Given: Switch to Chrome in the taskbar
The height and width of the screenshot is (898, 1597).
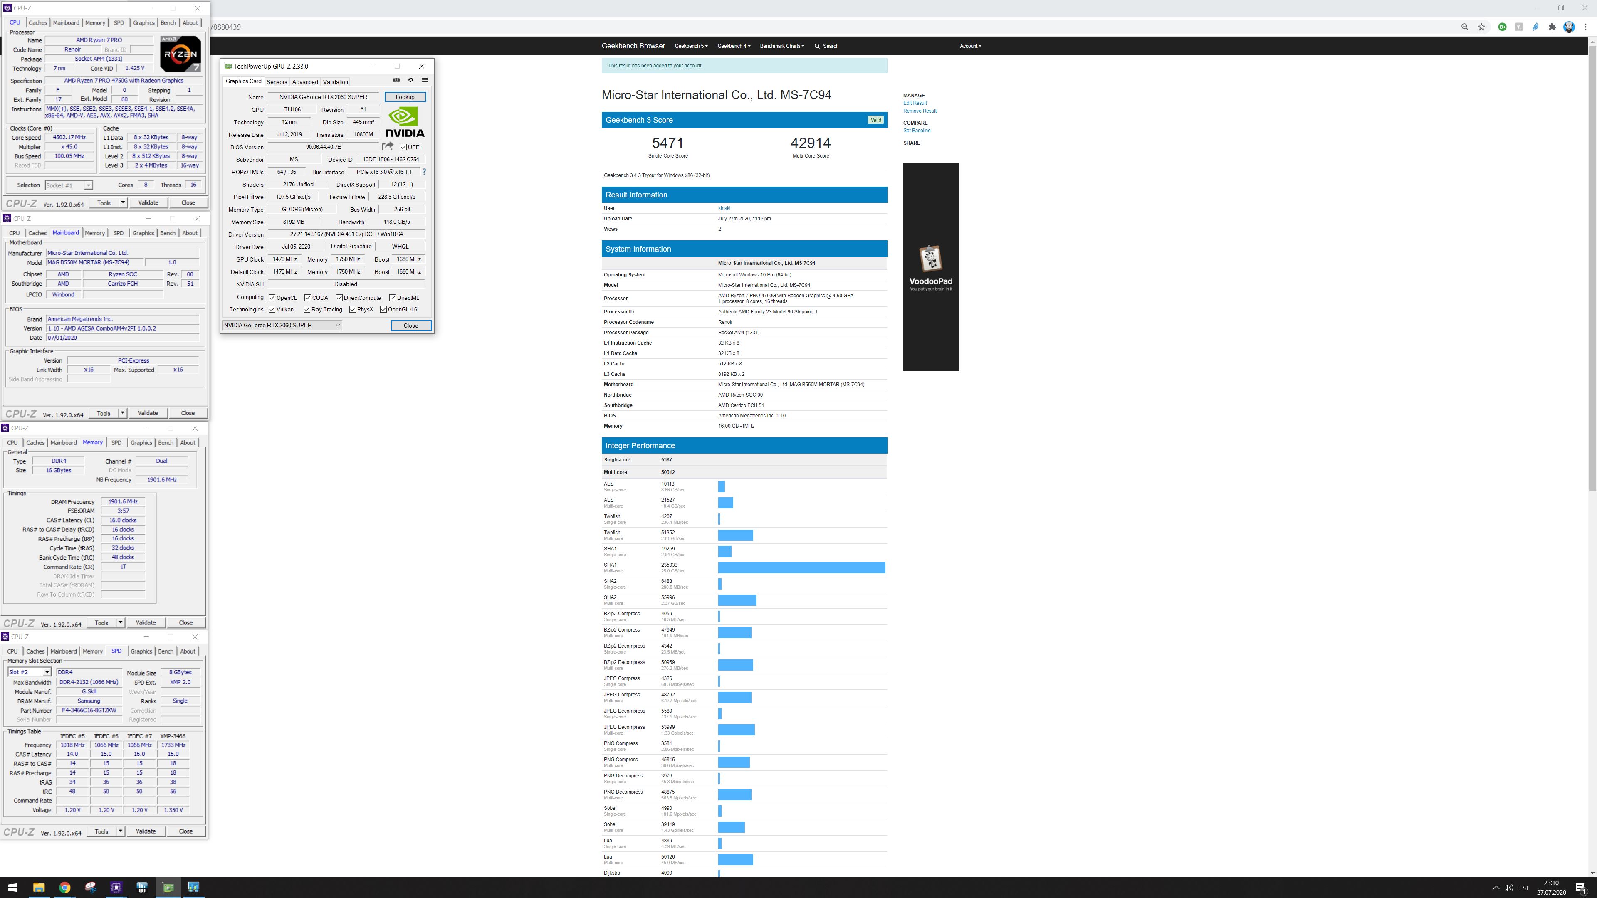Looking at the screenshot, I should click(x=64, y=888).
